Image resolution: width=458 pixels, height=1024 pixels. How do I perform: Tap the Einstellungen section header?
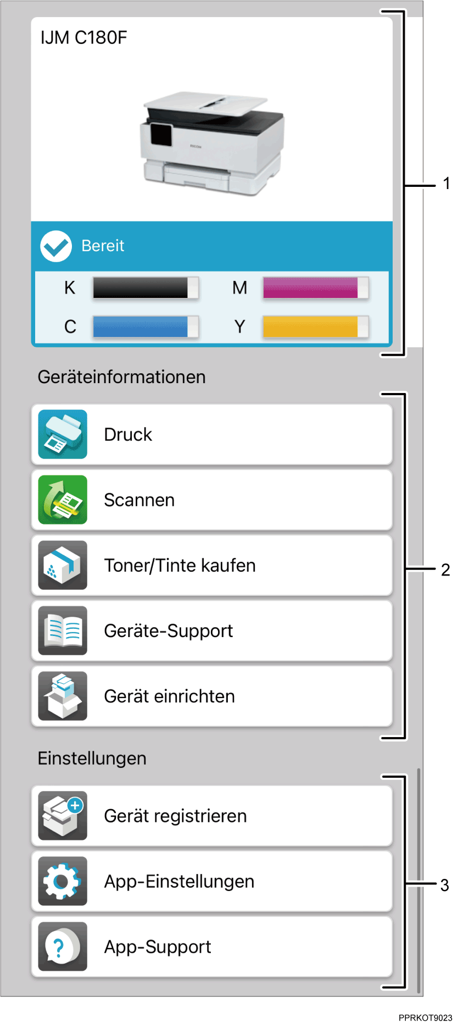[x=92, y=758]
